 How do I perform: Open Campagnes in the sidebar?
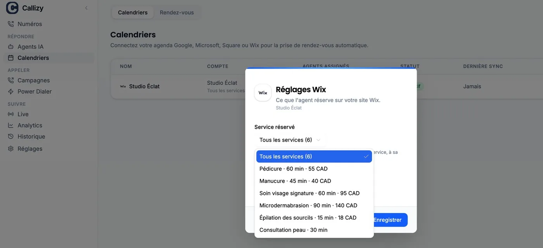(x=49, y=80)
